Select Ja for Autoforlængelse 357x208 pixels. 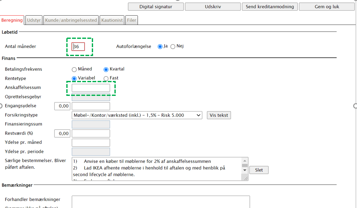[x=160, y=47]
